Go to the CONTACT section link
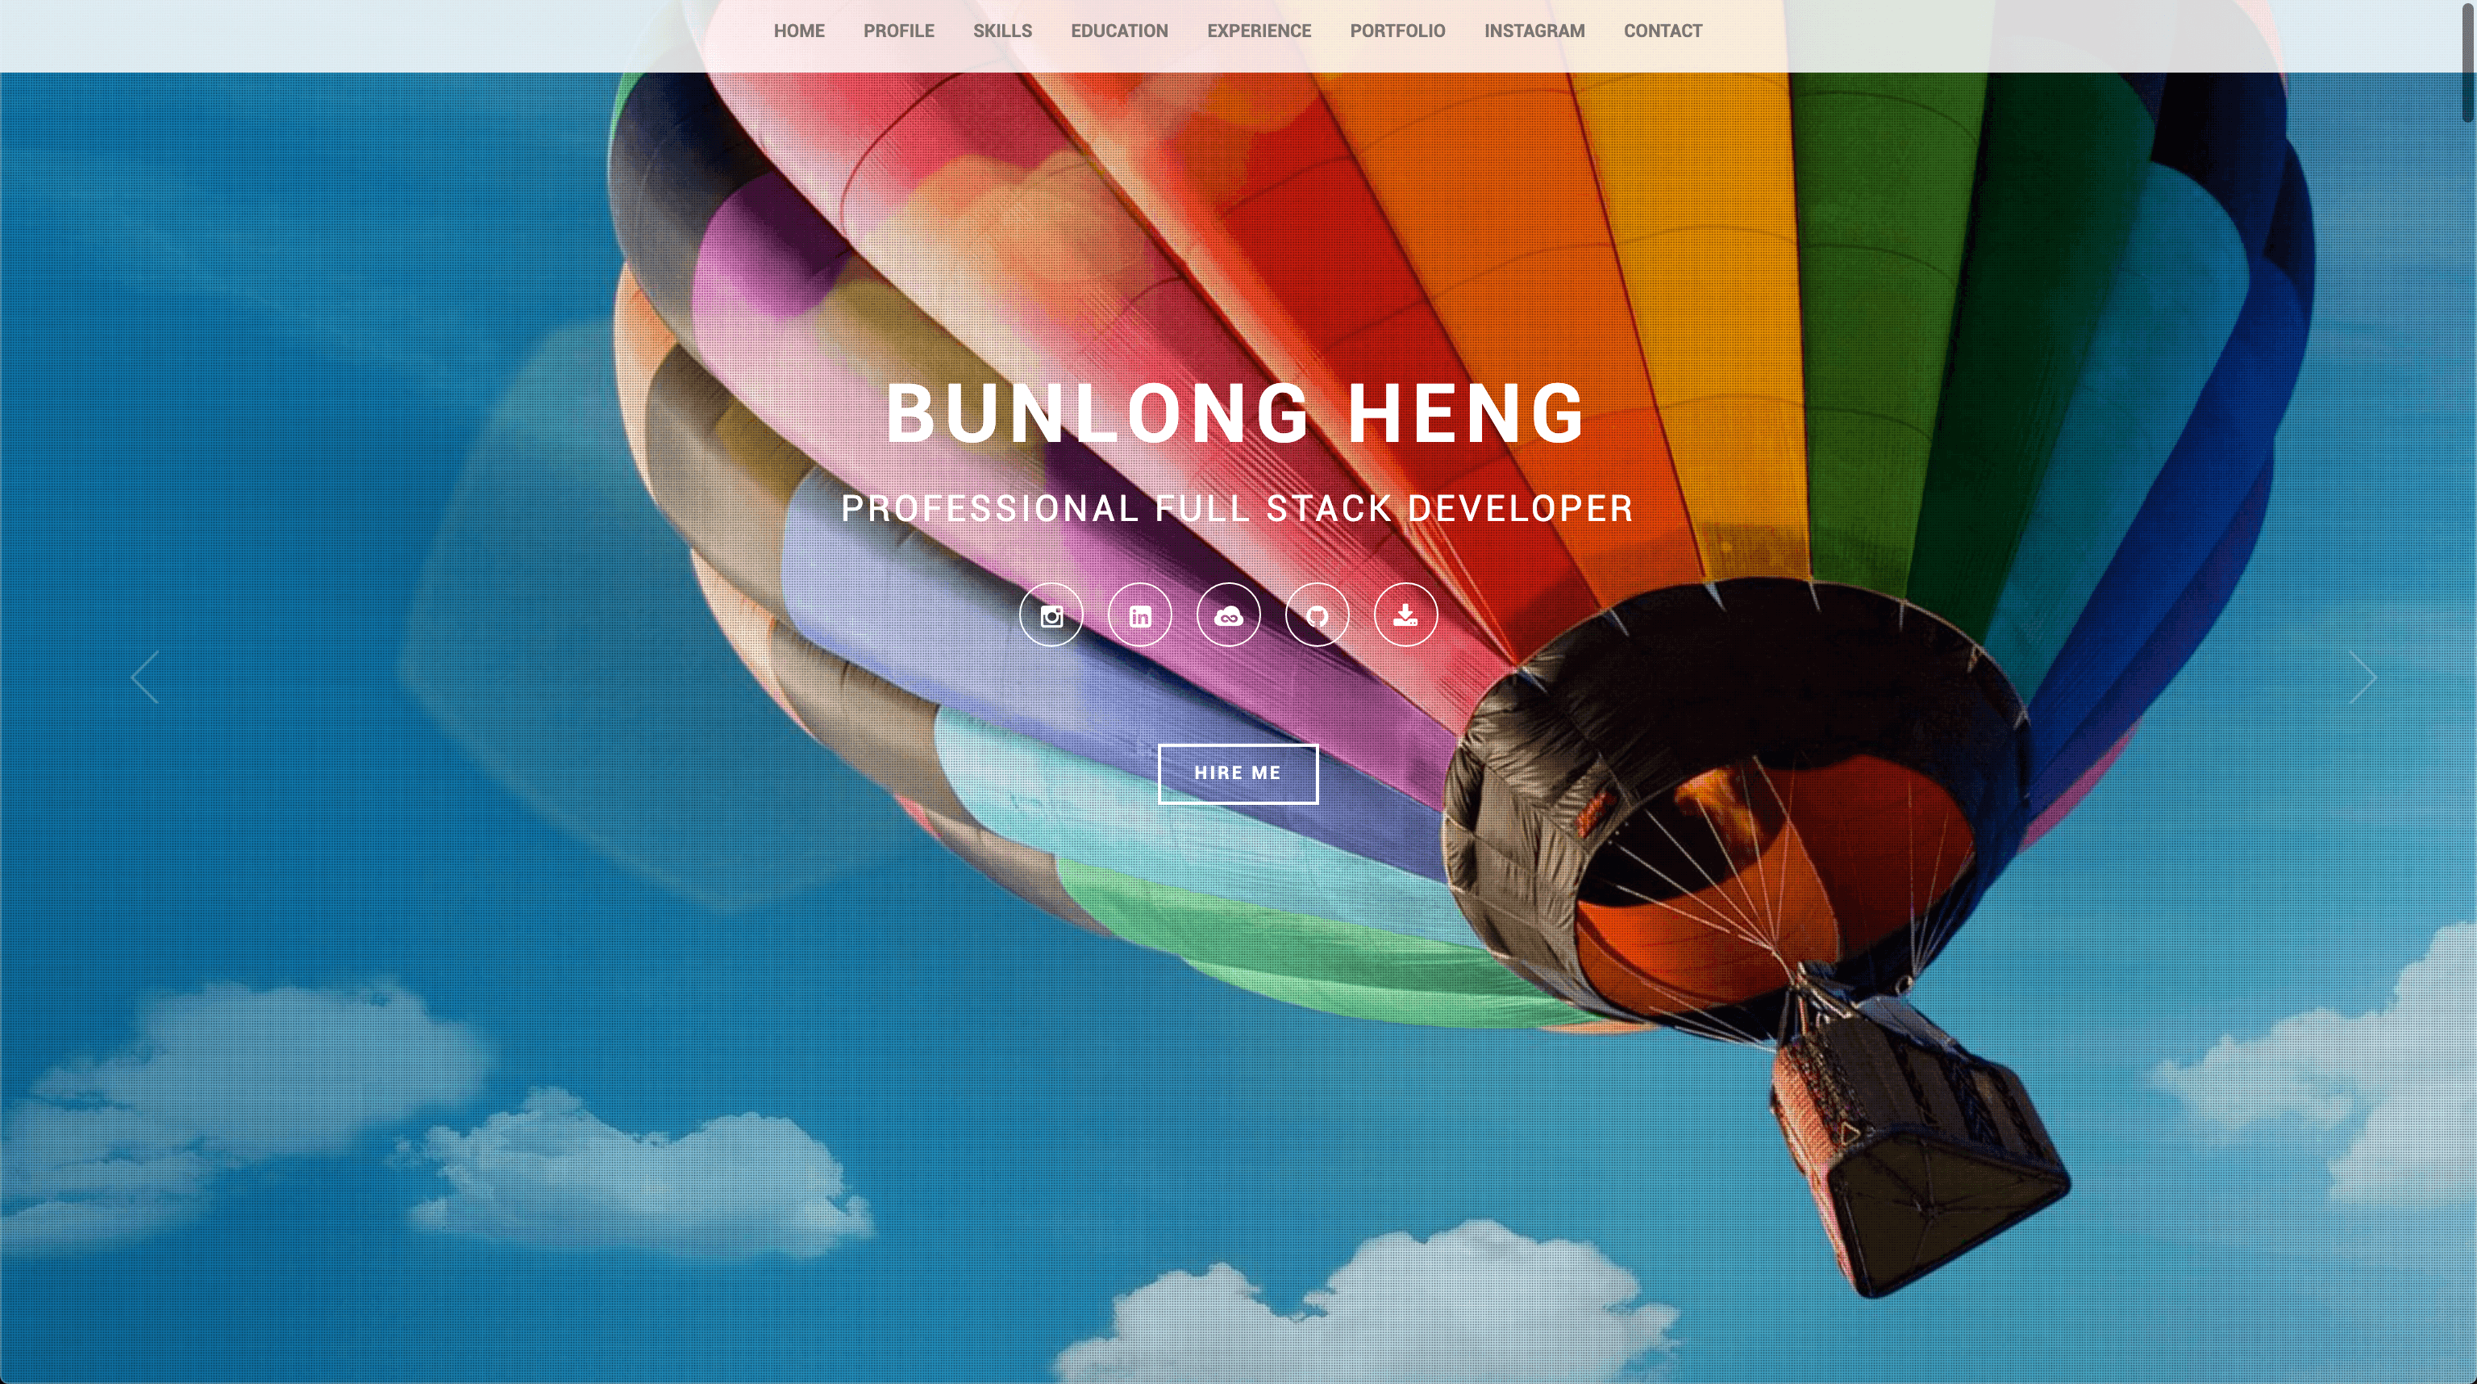The width and height of the screenshot is (2477, 1384). tap(1663, 31)
